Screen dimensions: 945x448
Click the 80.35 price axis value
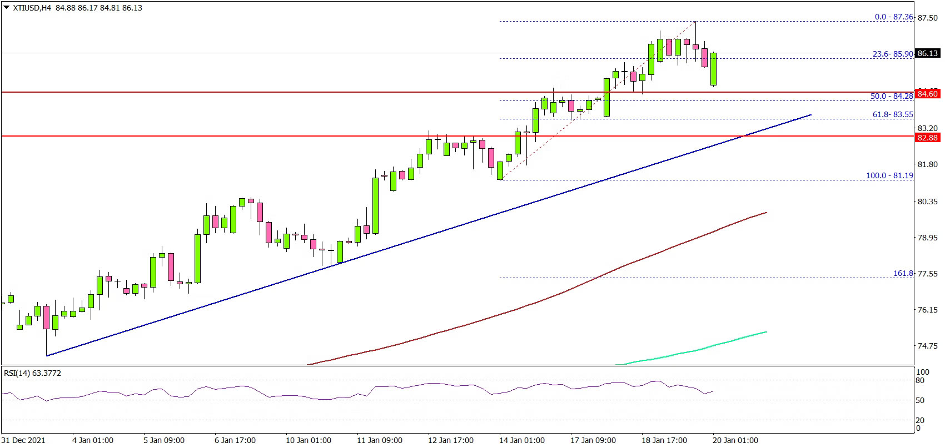pos(928,201)
